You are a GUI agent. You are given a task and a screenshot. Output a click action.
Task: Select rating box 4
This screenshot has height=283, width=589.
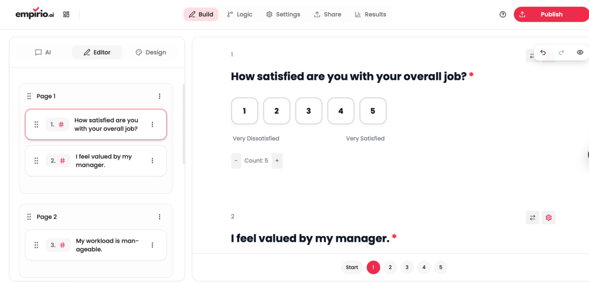(x=341, y=111)
